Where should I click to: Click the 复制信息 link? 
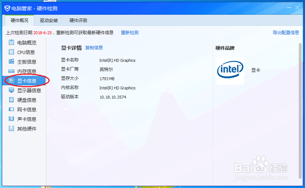(x=94, y=47)
